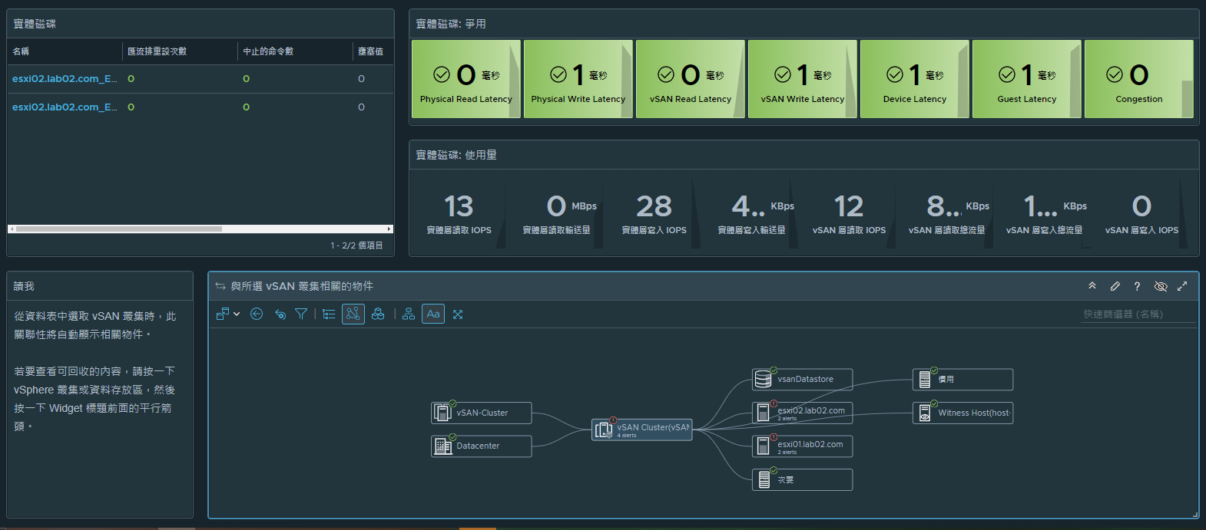Click the vSAN 層寫入總流量 metric

pyautogui.click(x=1045, y=213)
